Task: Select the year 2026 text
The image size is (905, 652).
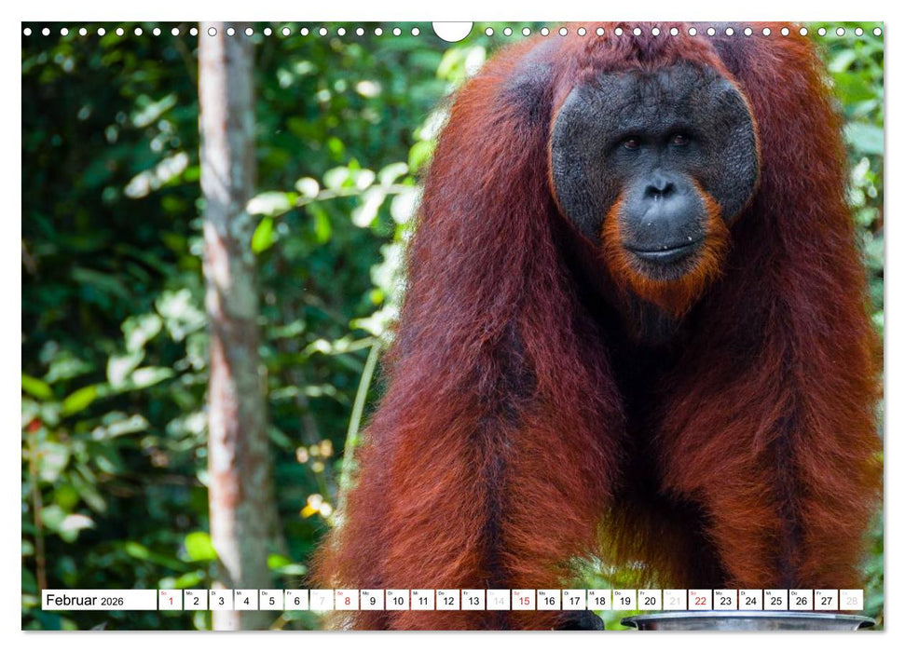Action: coord(114,602)
